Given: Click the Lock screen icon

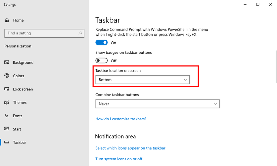Looking at the screenshot, I should click(x=6, y=89).
